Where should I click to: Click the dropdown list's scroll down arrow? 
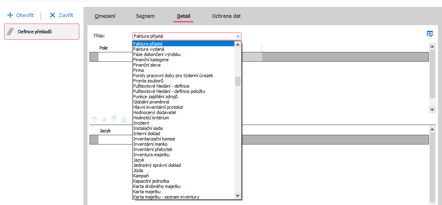[x=238, y=196]
